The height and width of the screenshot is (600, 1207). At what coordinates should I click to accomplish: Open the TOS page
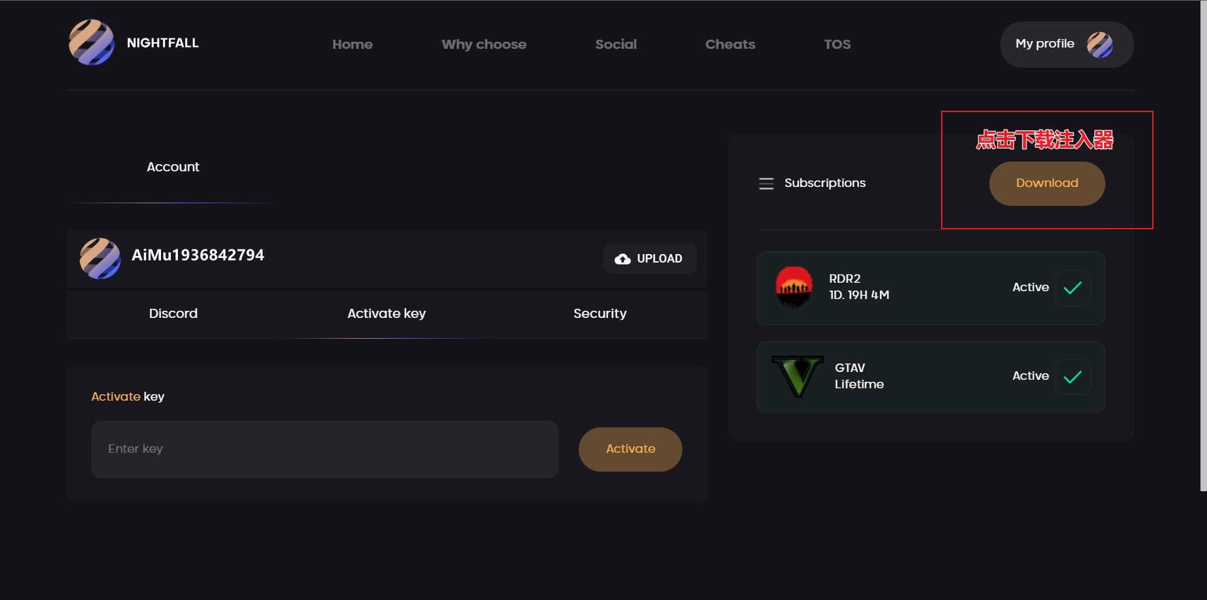[837, 44]
